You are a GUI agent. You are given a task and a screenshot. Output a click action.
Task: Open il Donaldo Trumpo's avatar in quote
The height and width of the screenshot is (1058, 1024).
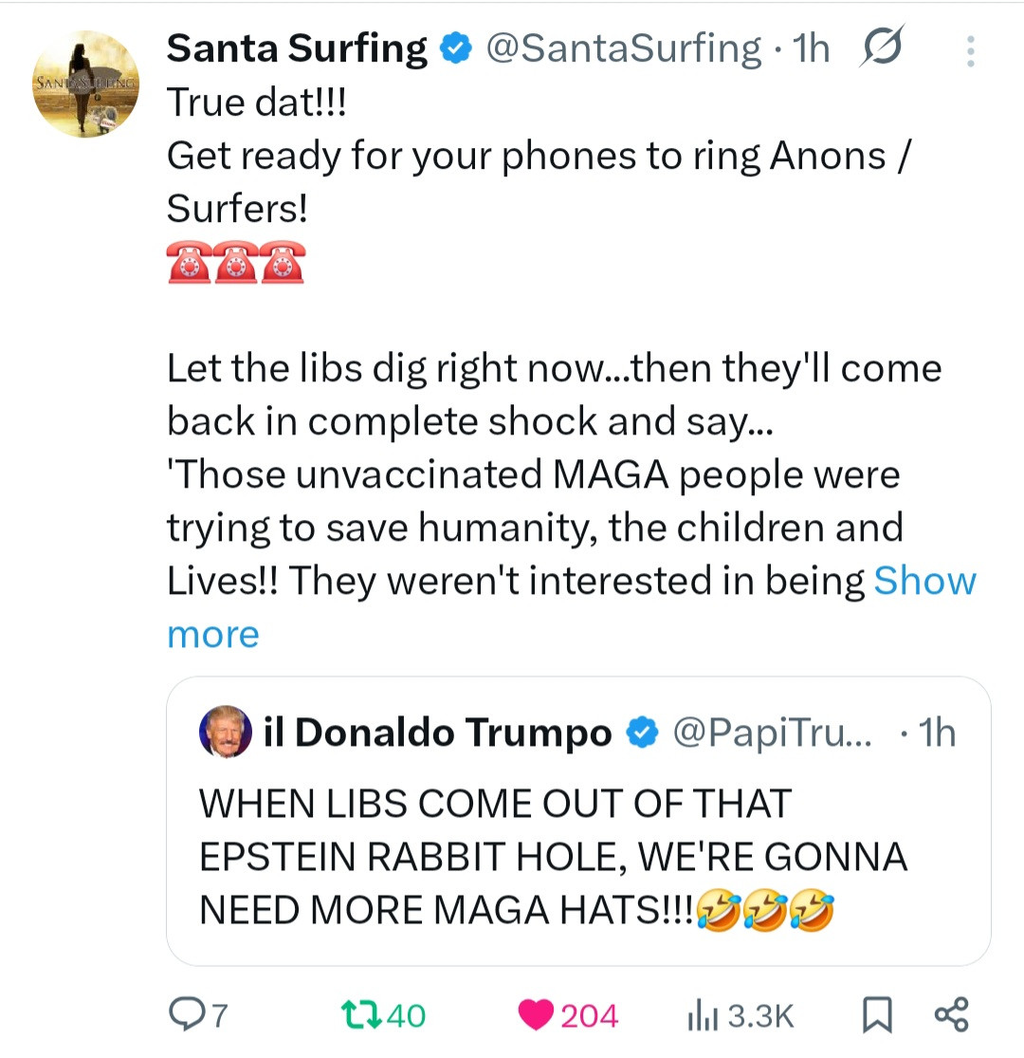click(226, 733)
